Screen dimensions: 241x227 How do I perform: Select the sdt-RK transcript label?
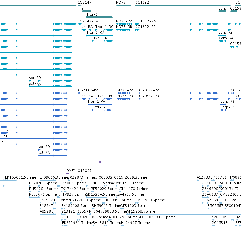[35, 83]
